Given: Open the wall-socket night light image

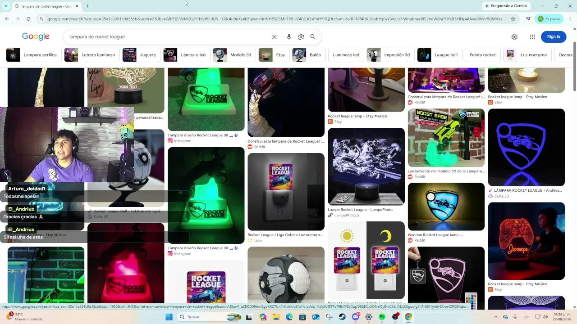Looking at the screenshot, I should click(x=286, y=192).
